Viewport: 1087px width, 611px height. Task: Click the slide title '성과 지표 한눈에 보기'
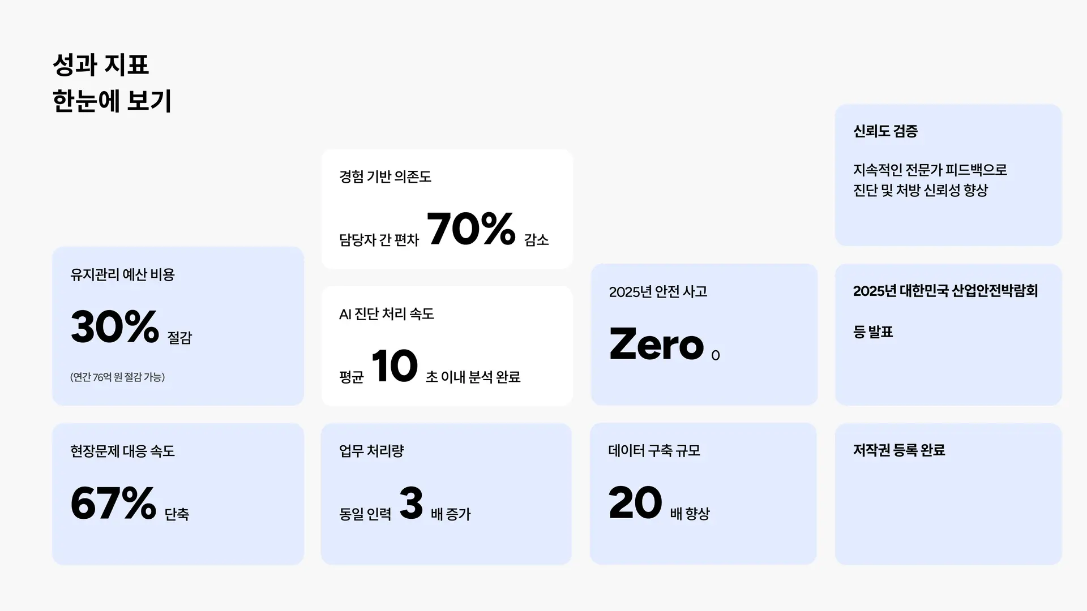click(x=112, y=83)
